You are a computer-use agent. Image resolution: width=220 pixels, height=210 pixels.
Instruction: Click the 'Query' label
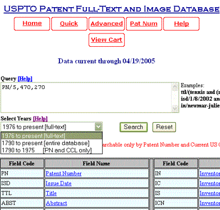pos(8,79)
